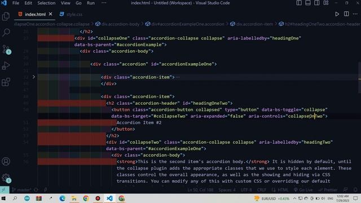Open the Search view in activity bar
Viewport: 361px width, 203px height.
click(x=6, y=33)
